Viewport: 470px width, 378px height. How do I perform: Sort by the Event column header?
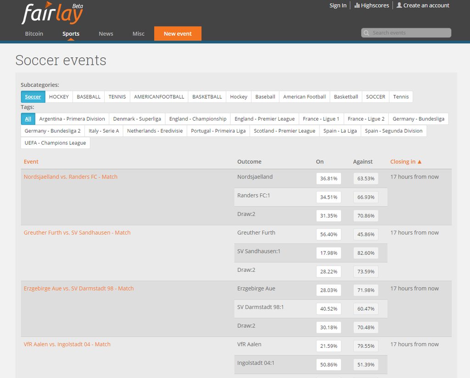31,162
